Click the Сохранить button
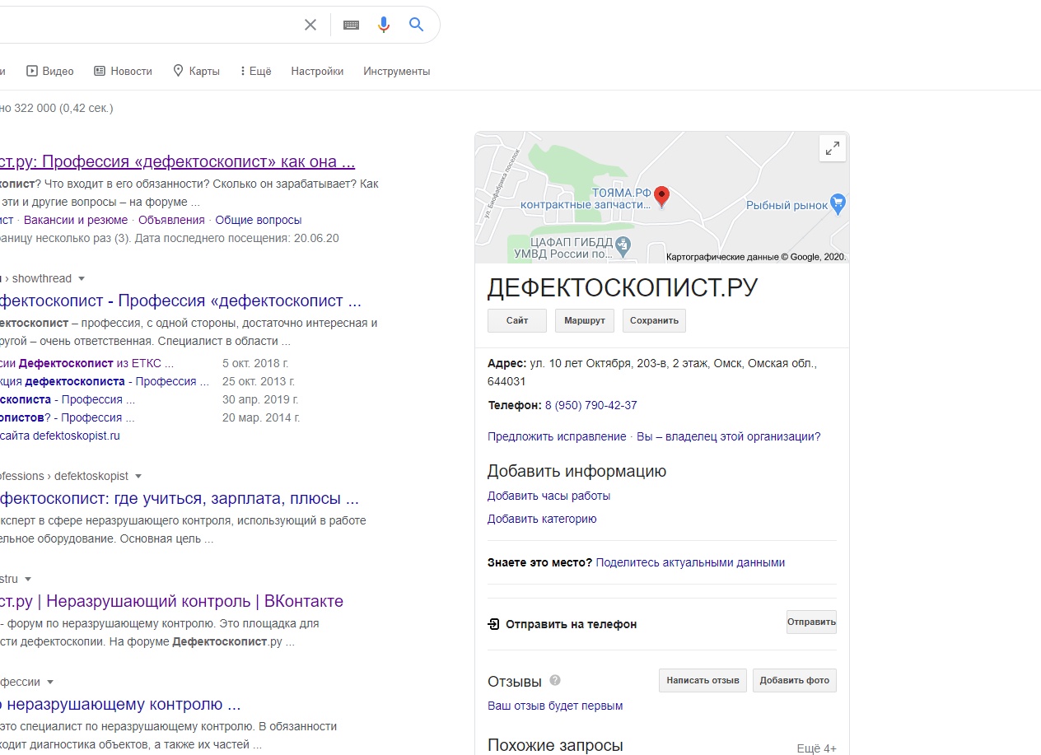 coord(654,320)
